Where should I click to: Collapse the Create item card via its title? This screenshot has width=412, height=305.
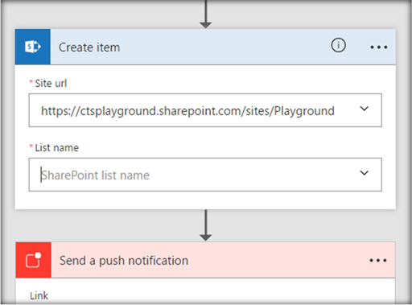pos(89,47)
